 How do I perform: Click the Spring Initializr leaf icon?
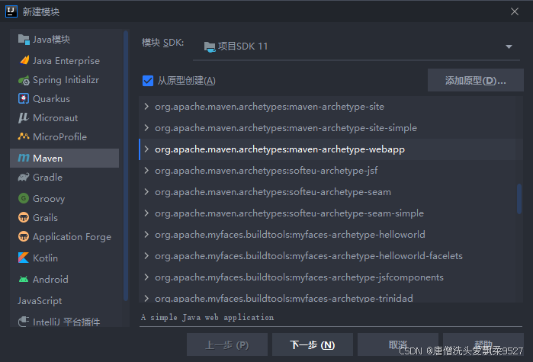click(24, 80)
